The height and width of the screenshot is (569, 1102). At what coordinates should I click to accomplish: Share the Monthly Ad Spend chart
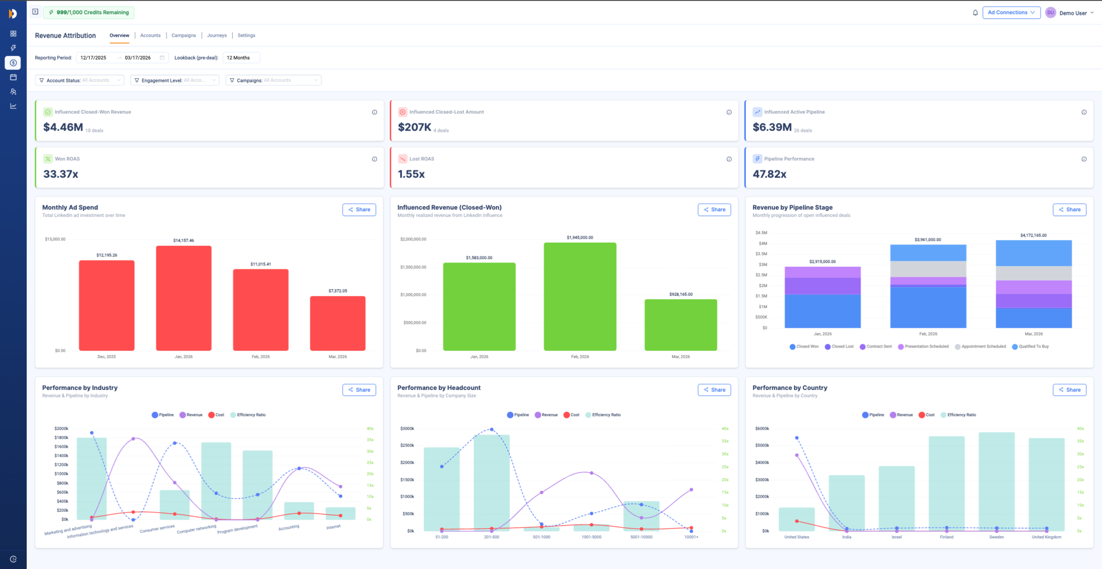pos(359,210)
